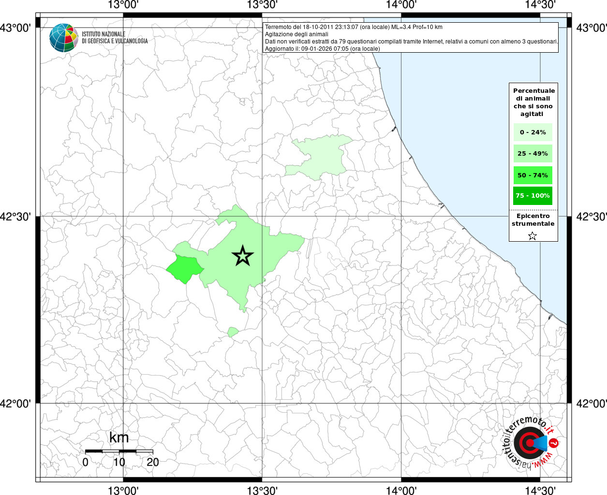Click the scale bar '20' value

pyautogui.click(x=153, y=462)
